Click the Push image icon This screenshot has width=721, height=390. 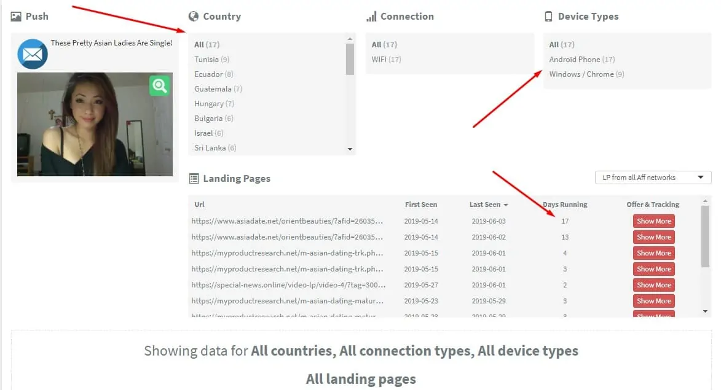click(x=16, y=17)
